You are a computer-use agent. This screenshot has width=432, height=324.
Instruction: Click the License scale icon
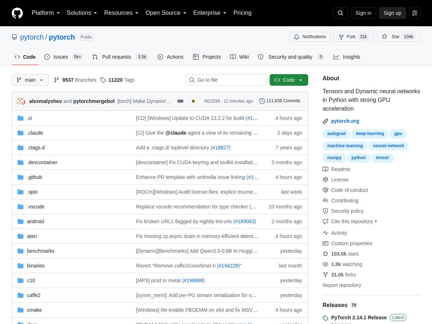[325, 180]
